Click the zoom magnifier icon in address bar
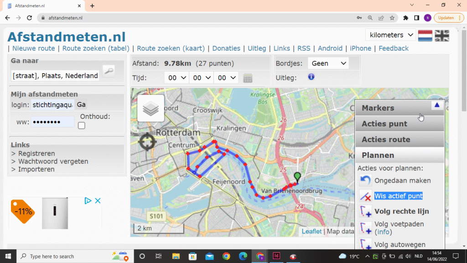This screenshot has width=467, height=263. tap(370, 18)
